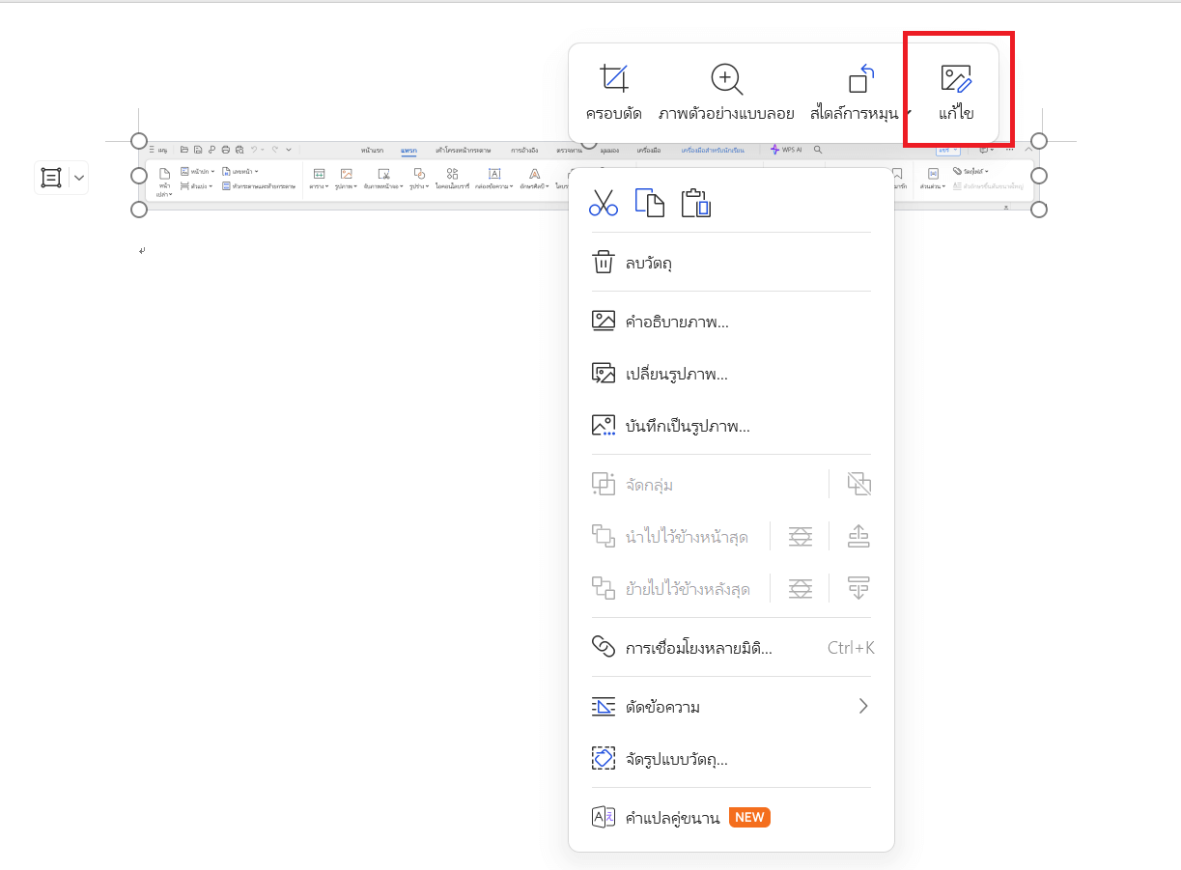This screenshot has height=870, width=1181.
Task: Click the rotate style icon (สไตล์การหมุน)
Action: (x=859, y=79)
